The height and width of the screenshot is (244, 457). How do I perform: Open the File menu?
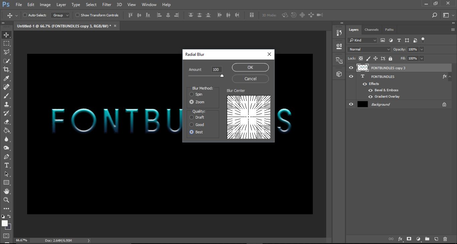[19, 5]
